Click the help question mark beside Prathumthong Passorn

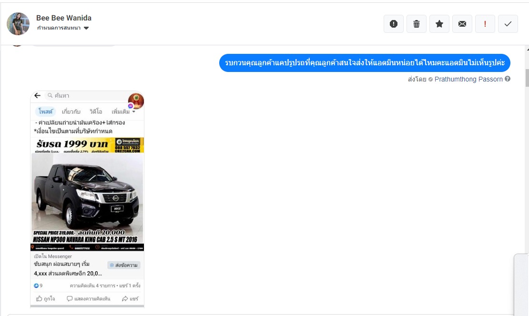tap(508, 79)
